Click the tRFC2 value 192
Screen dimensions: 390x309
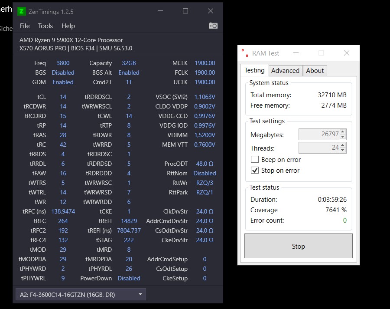point(63,230)
